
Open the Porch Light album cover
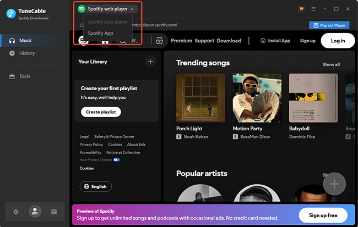pos(200,98)
